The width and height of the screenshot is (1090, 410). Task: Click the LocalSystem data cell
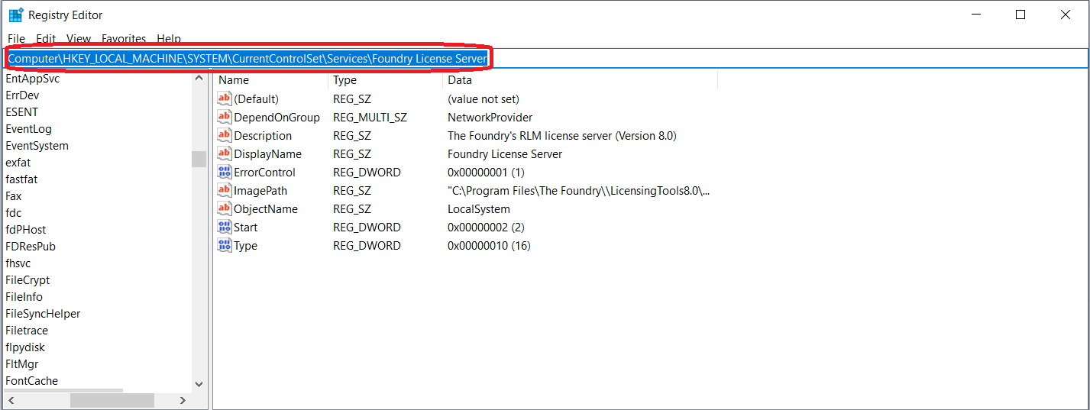[x=479, y=209]
